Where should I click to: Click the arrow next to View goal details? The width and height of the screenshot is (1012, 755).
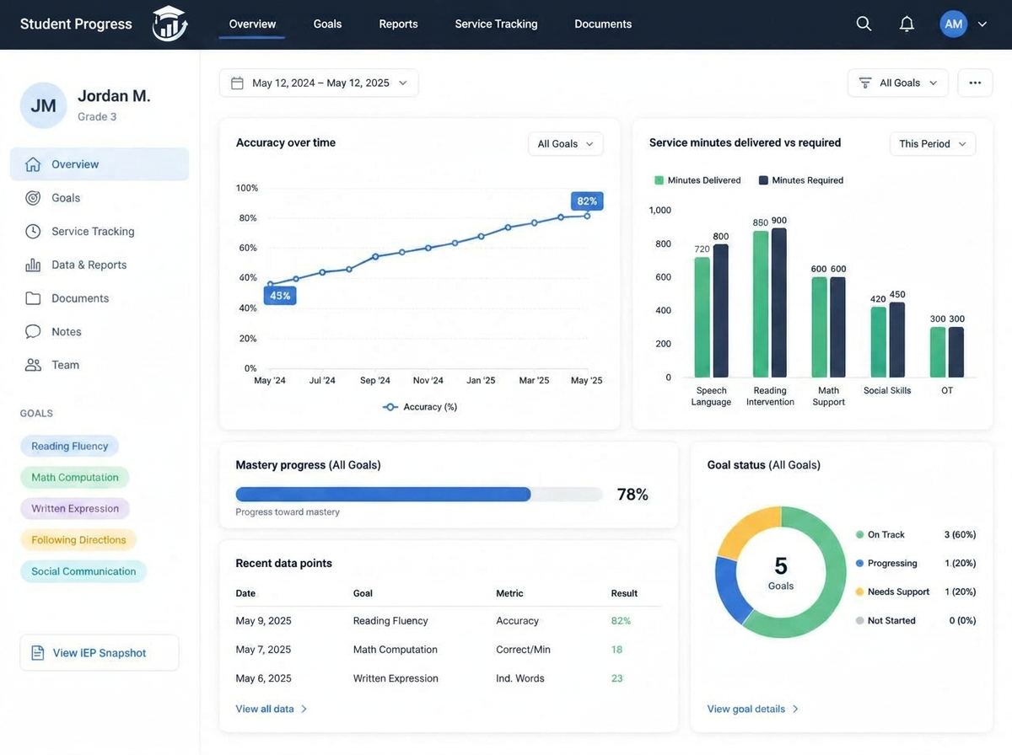(x=795, y=709)
